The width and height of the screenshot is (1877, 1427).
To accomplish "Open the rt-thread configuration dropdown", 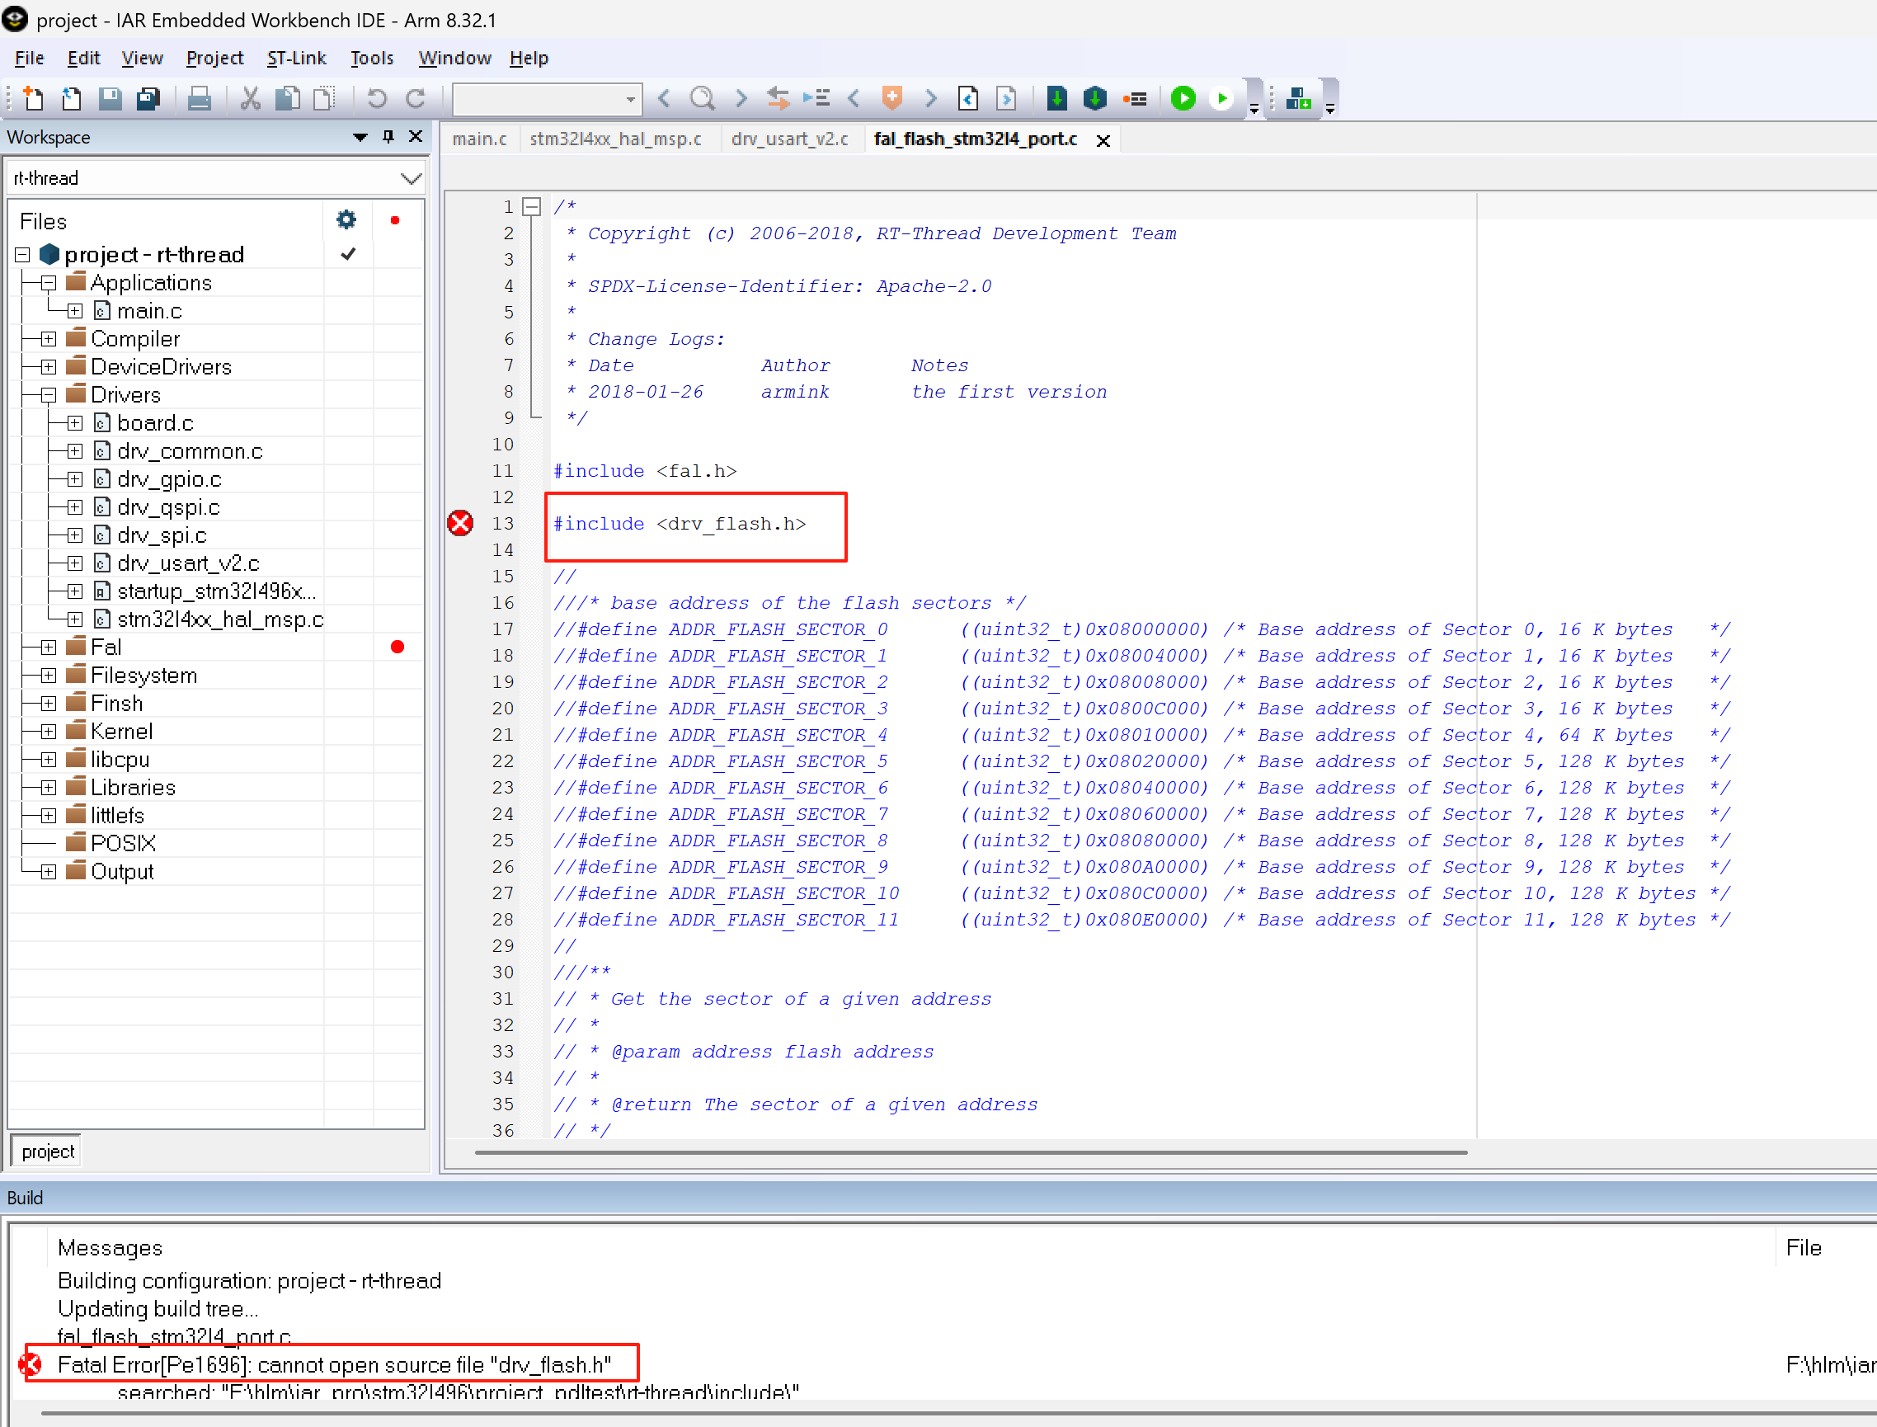I will 411,178.
